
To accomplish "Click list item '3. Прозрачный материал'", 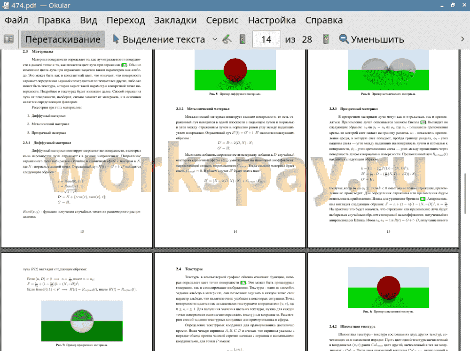I will (46, 132).
